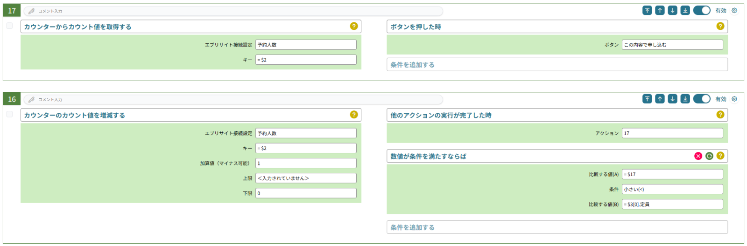747x246 pixels.
Task: Click the 加算値 field containing 1
Action: pos(306,163)
